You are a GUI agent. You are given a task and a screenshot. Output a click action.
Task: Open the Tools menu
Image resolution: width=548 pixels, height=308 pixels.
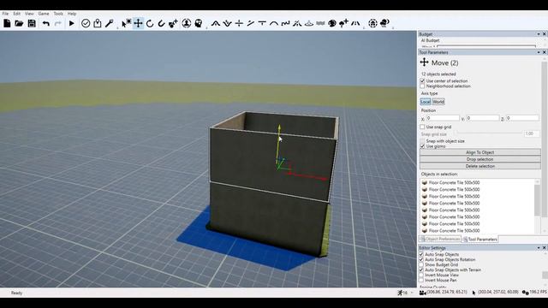(x=58, y=14)
